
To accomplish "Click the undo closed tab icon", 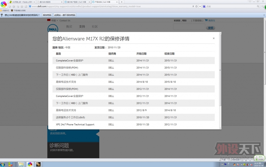I will [x=18, y=6].
